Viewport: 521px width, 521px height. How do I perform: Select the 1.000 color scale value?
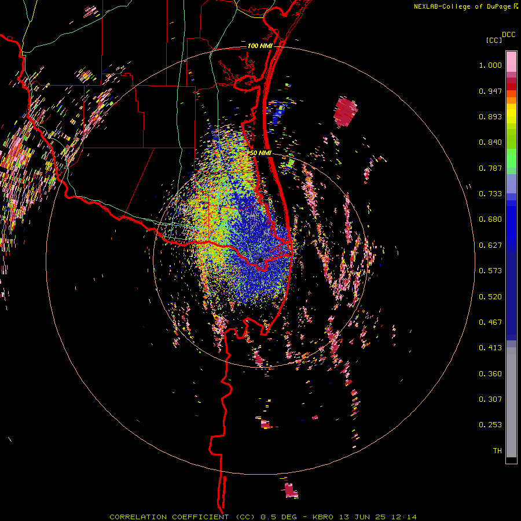tap(490, 65)
